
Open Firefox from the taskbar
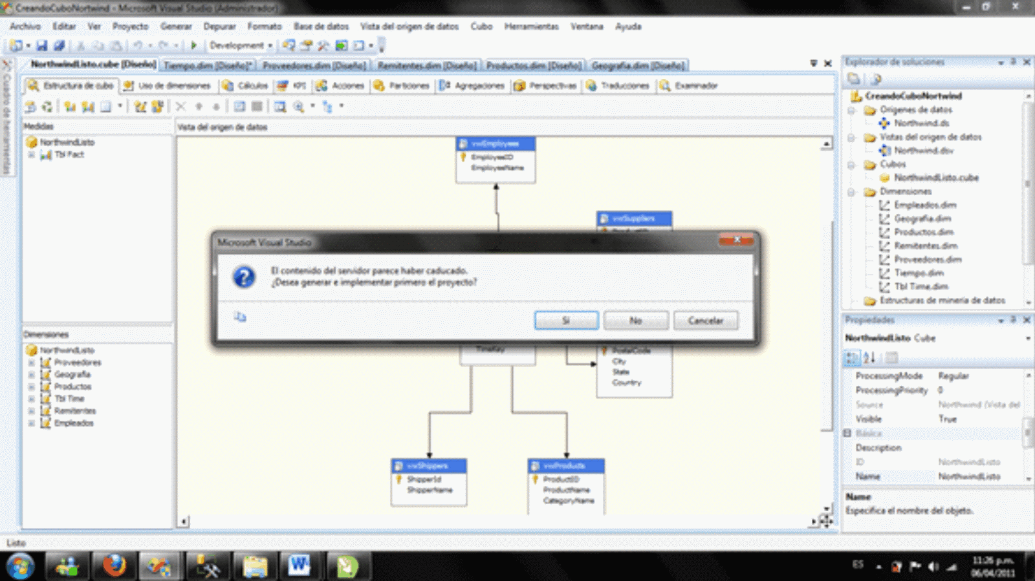114,566
